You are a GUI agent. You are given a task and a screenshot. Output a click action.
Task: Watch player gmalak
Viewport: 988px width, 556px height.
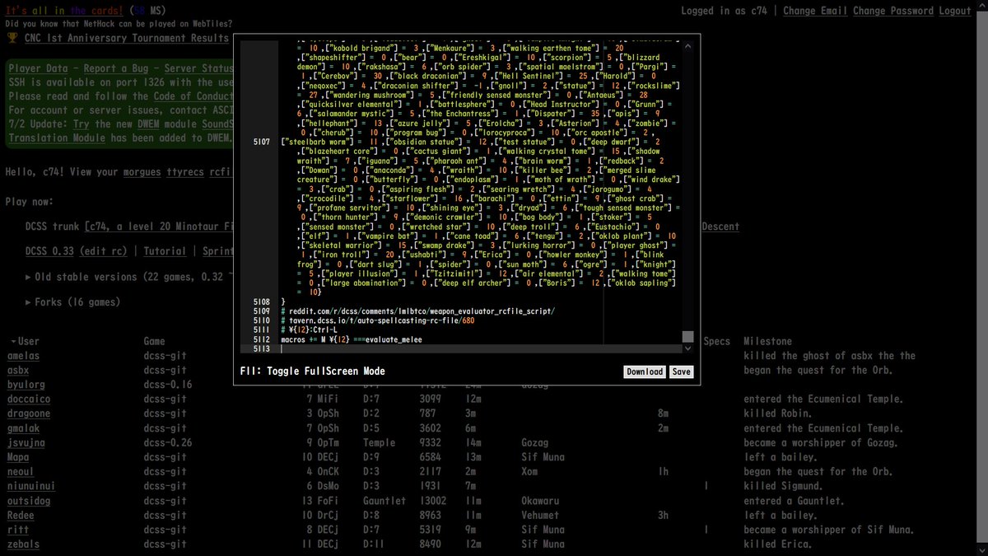(x=23, y=428)
